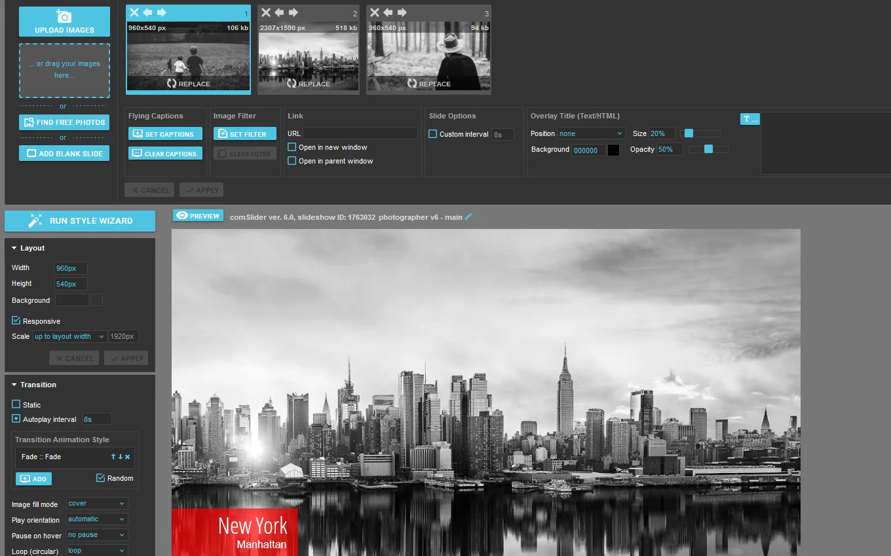Open the Scale dropdown
The width and height of the screenshot is (891, 556).
coord(69,337)
